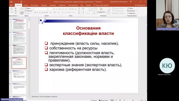This screenshot has width=179, height=101.
Task: Open Quick Styles gallery next to Упорядочить
Action: (108, 11)
